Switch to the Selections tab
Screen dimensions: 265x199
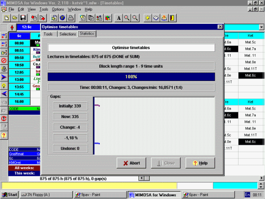pos(68,34)
